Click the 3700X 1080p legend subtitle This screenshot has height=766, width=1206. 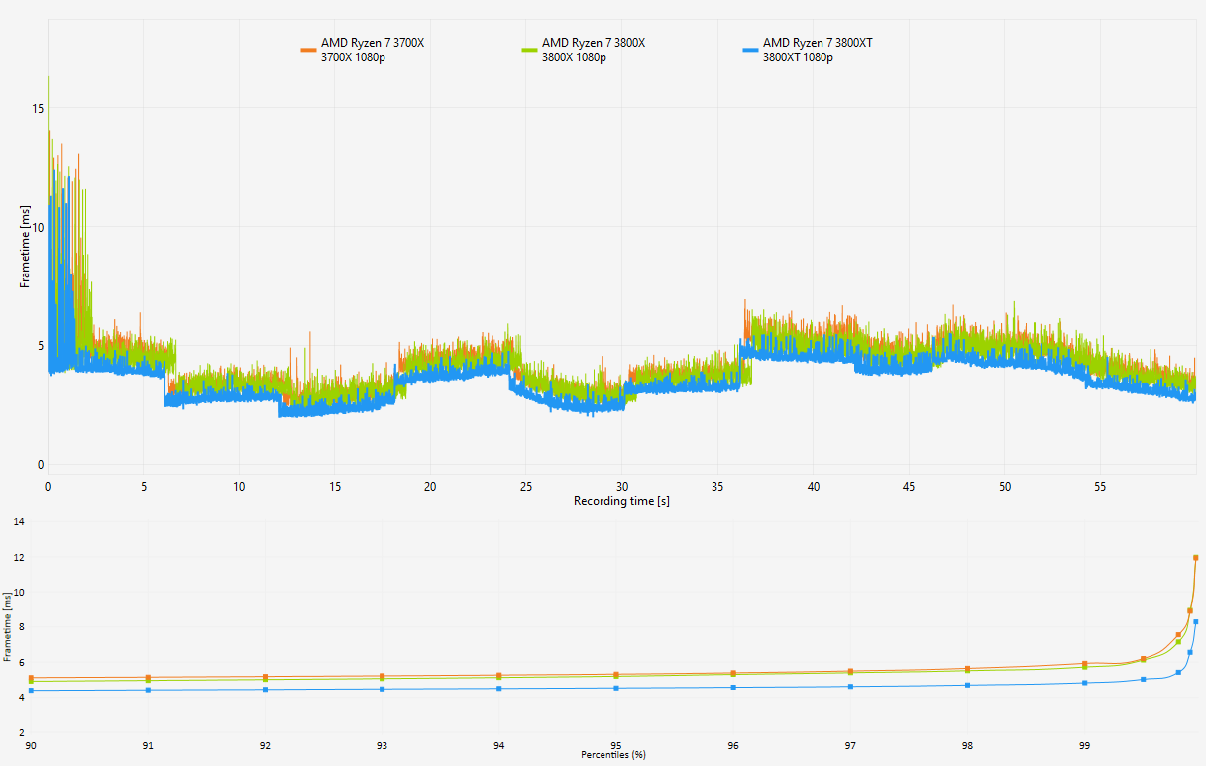352,57
